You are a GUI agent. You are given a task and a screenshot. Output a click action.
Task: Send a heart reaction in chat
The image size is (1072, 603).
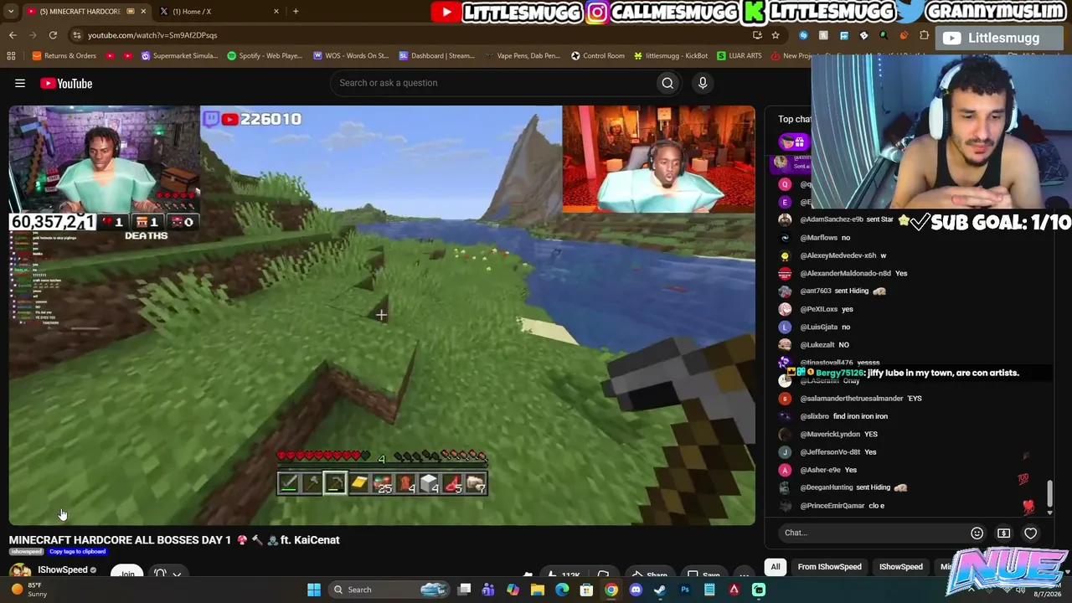click(x=1030, y=533)
